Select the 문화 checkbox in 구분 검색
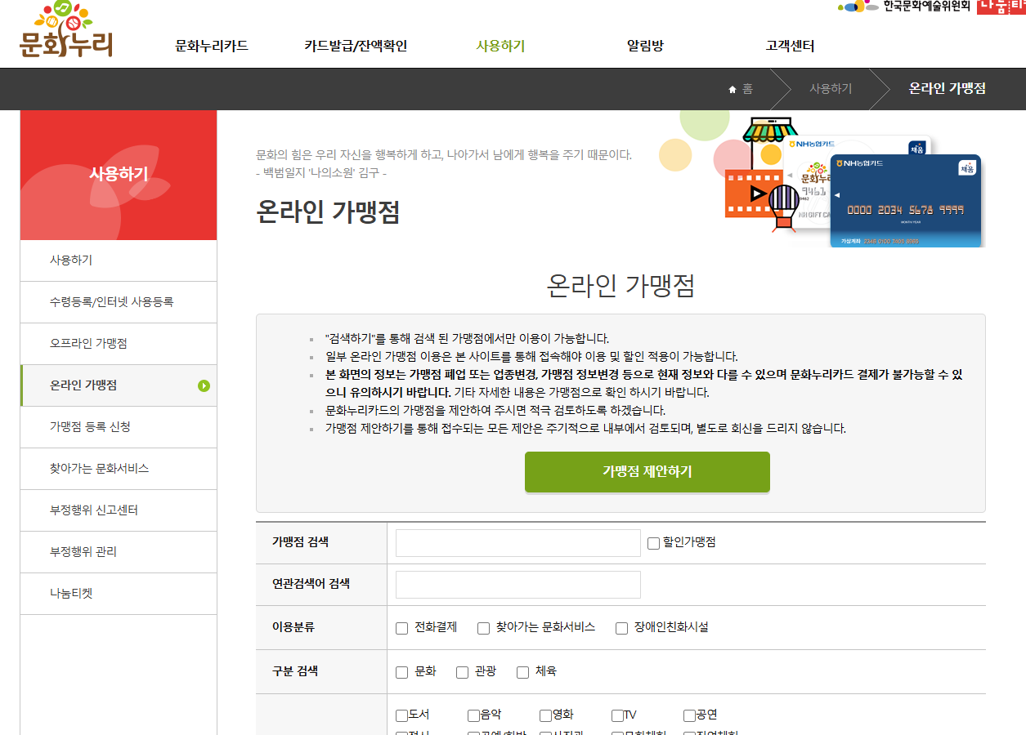The height and width of the screenshot is (735, 1026). click(401, 671)
